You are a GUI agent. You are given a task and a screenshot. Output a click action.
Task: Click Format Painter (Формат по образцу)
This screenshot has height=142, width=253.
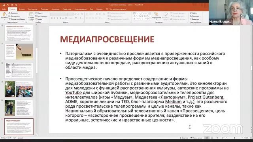point(17,19)
